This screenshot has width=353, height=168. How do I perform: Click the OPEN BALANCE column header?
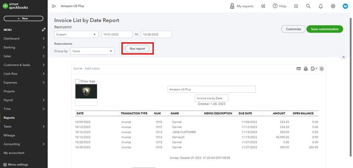point(303,113)
